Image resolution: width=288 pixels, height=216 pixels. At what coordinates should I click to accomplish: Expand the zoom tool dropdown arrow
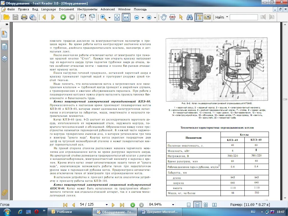110,18
